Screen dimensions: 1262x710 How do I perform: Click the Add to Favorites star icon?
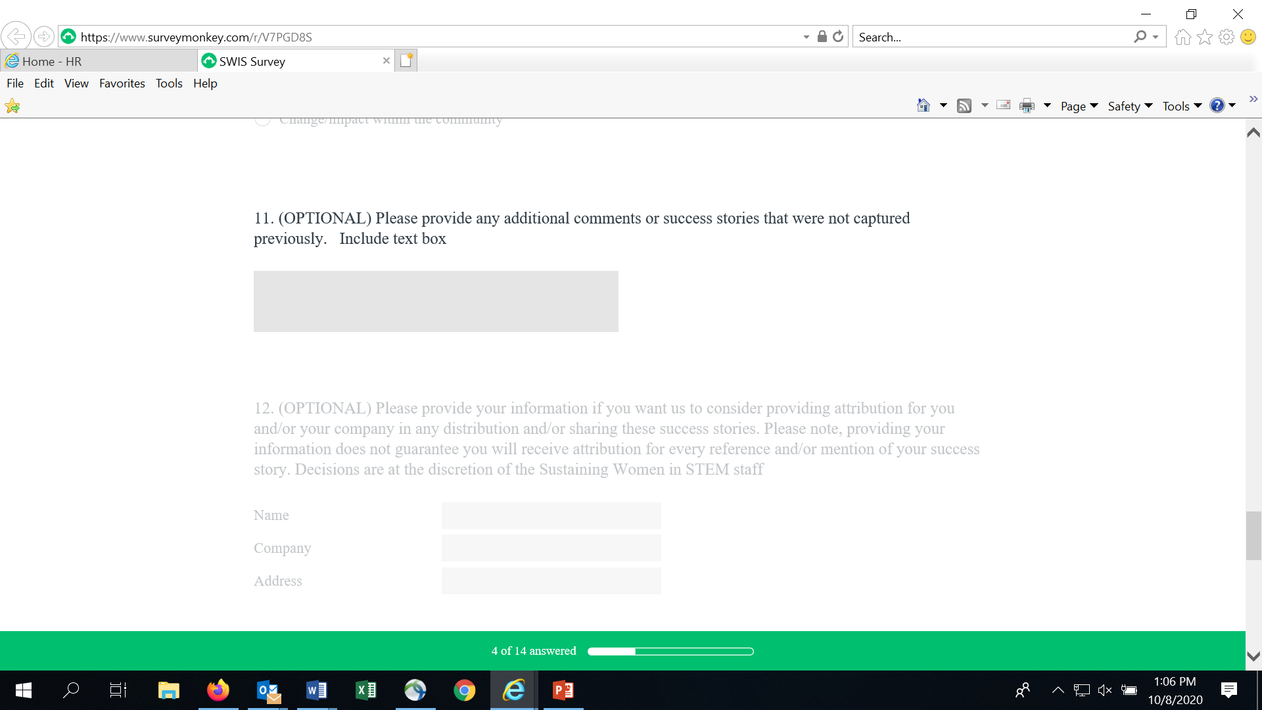[x=12, y=106]
